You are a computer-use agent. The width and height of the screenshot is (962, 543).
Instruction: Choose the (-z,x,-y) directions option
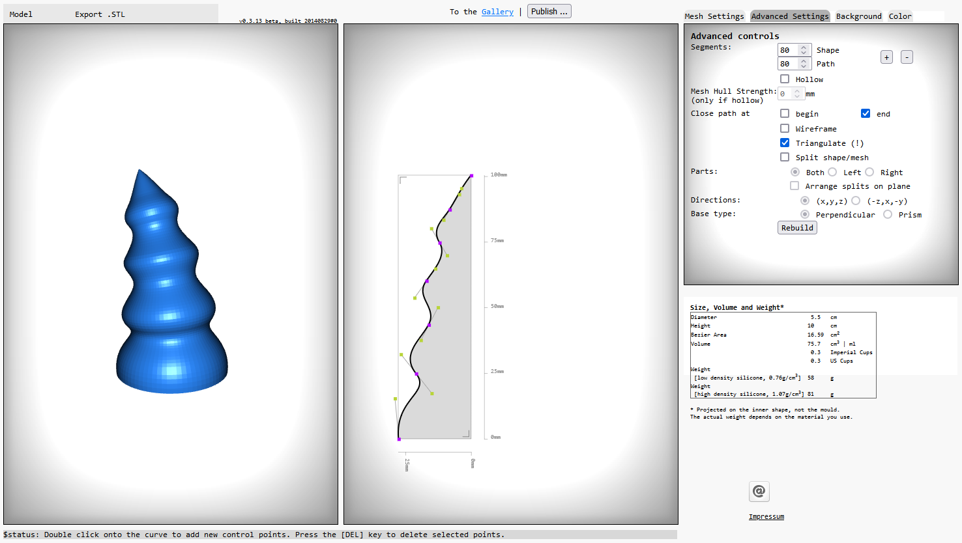(x=856, y=201)
